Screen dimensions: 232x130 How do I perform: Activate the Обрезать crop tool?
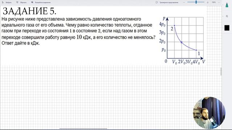click(21, 3)
